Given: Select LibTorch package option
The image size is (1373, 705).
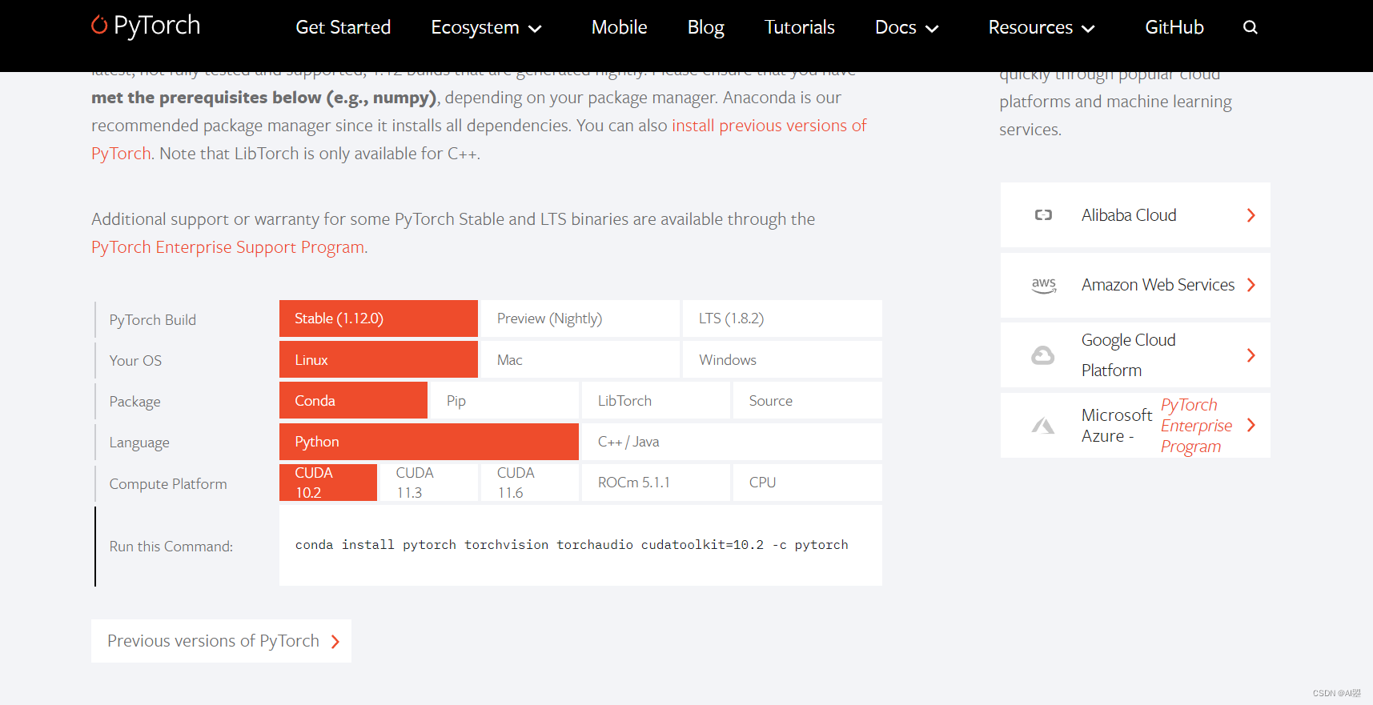Looking at the screenshot, I should click(x=656, y=401).
